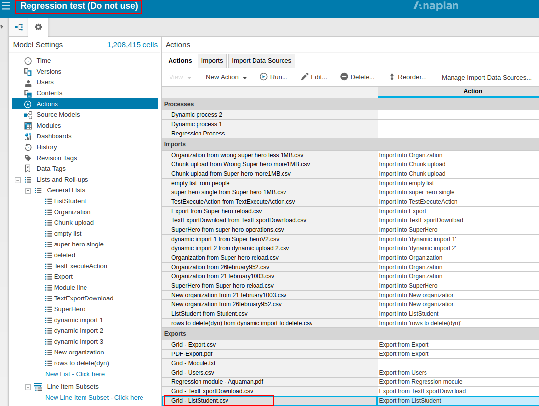539x406 pixels.
Task: Select the Time clock icon in sidebar
Action: (28, 60)
